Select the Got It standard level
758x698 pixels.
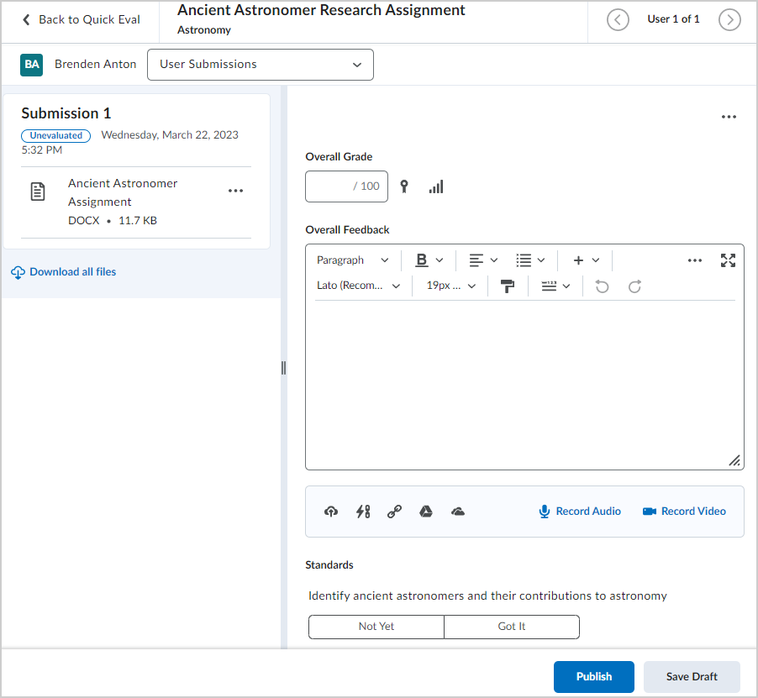click(512, 627)
